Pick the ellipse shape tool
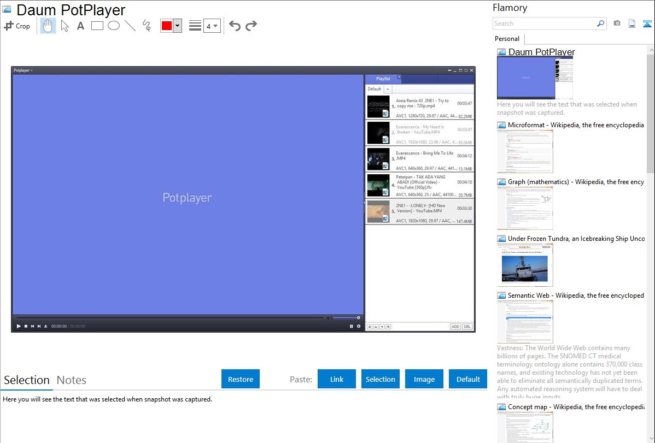 click(114, 26)
